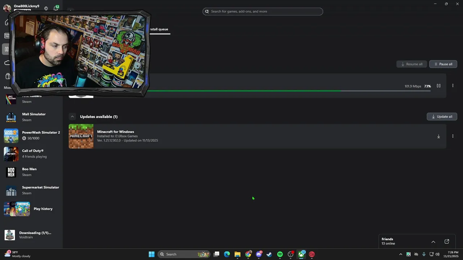Open Steam from the taskbar

(269, 254)
